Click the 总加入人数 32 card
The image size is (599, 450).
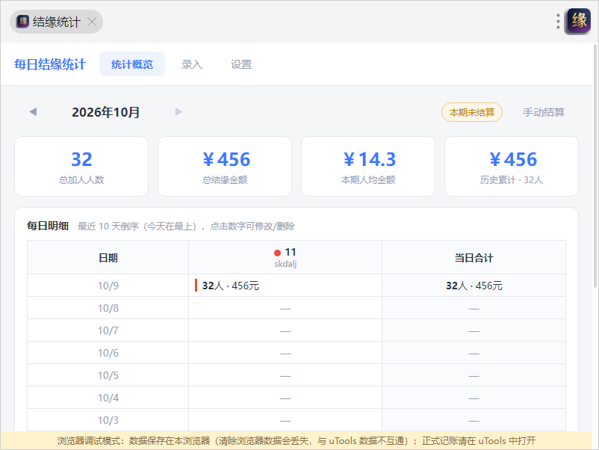[x=81, y=166]
